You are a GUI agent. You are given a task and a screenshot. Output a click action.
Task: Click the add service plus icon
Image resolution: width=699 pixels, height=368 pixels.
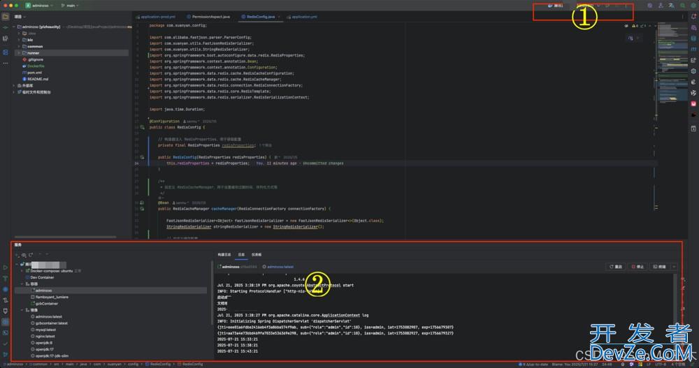pos(17,255)
